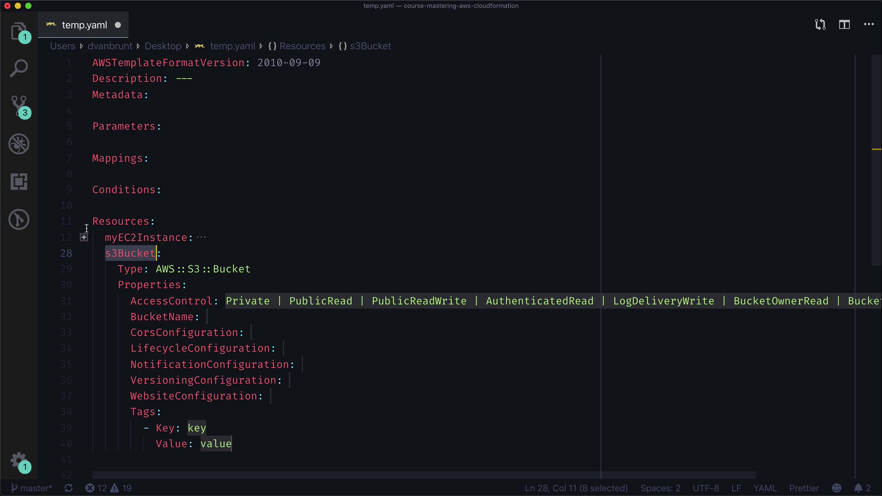
Task: Click the horizontal scrollbar below the editor
Action: 424,475
